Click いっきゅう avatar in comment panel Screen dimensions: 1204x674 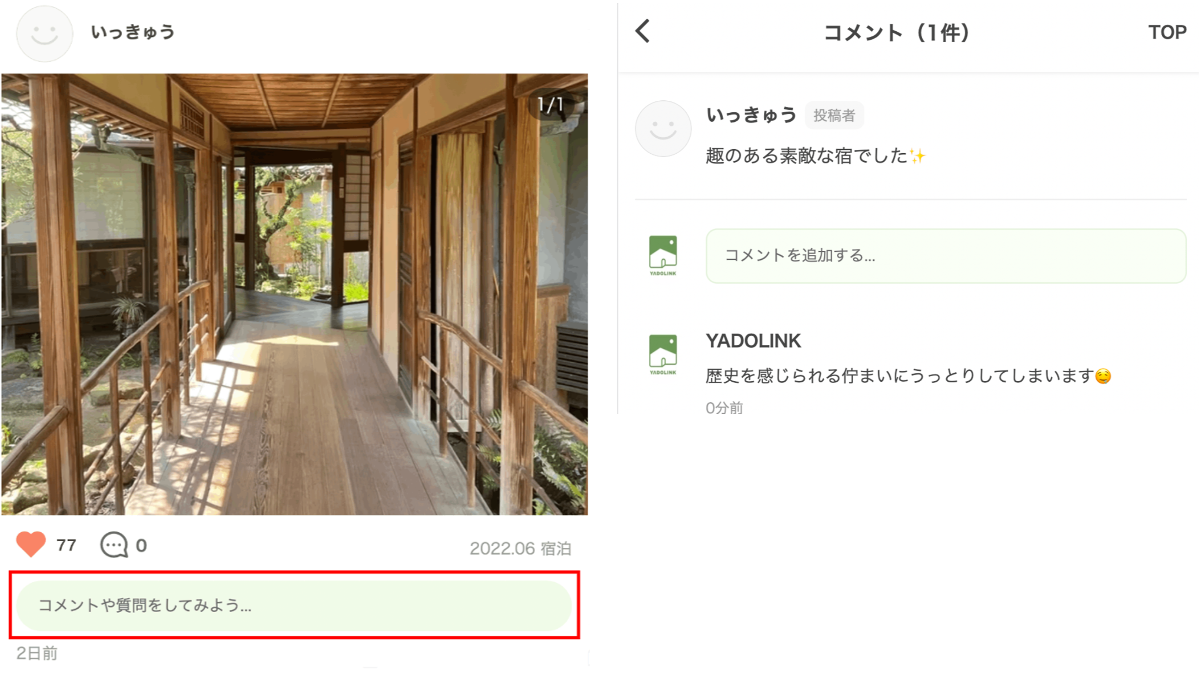662,129
